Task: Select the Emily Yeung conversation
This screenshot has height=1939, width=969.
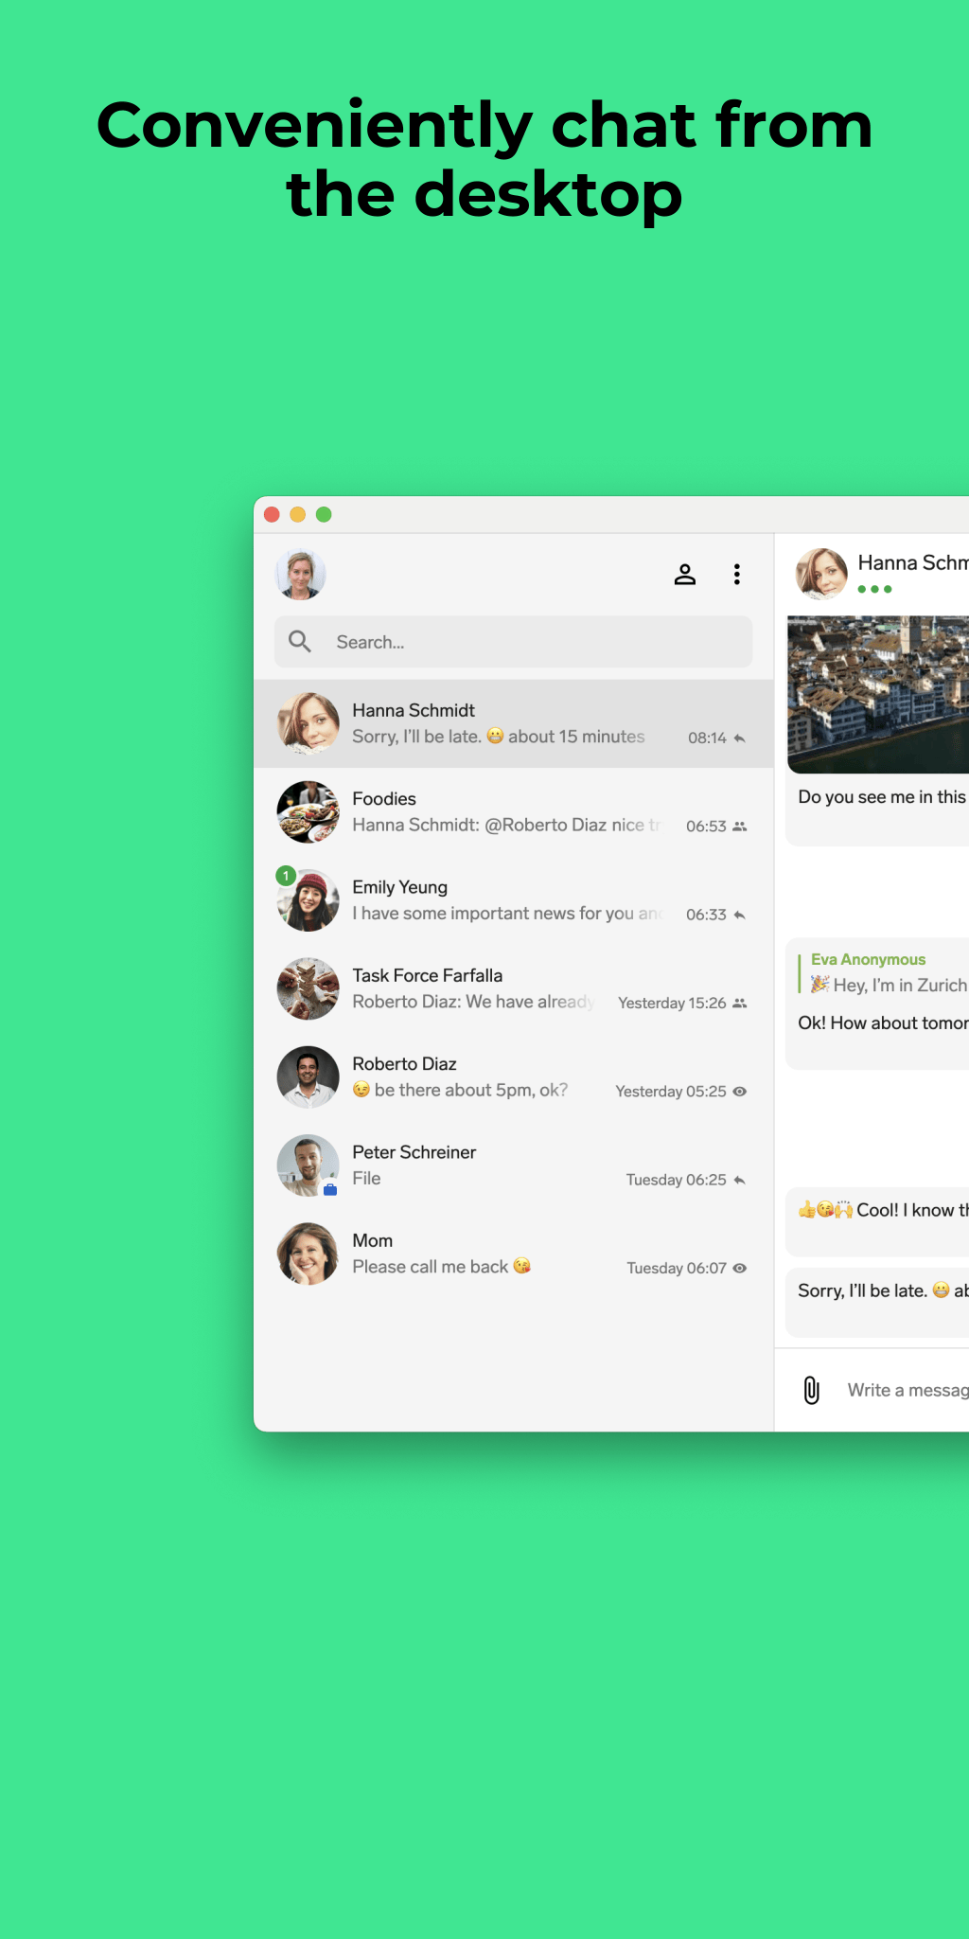Action: (x=513, y=900)
